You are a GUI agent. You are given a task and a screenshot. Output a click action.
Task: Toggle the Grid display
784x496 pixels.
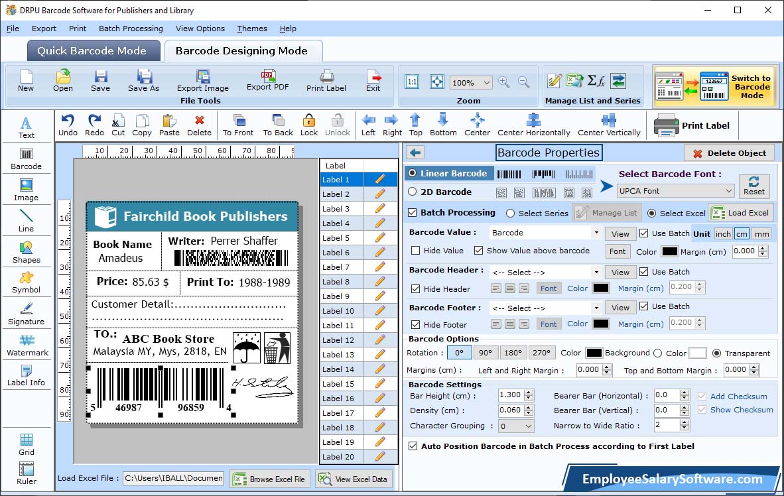tap(27, 444)
